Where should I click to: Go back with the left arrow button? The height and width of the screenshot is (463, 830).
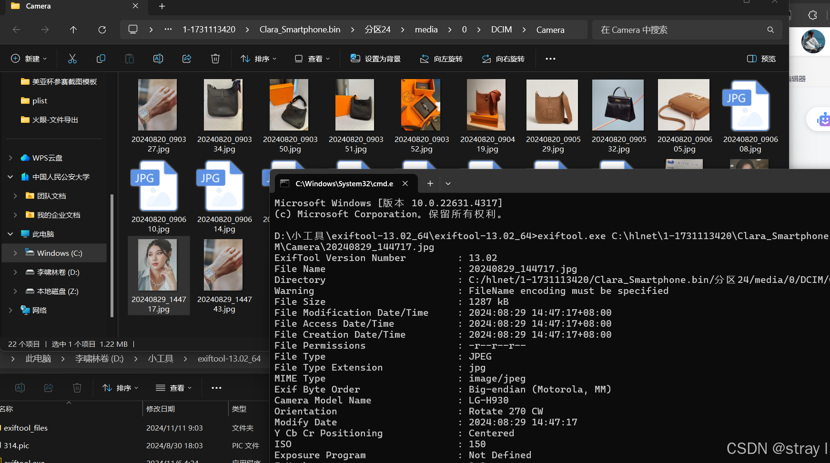tap(16, 30)
